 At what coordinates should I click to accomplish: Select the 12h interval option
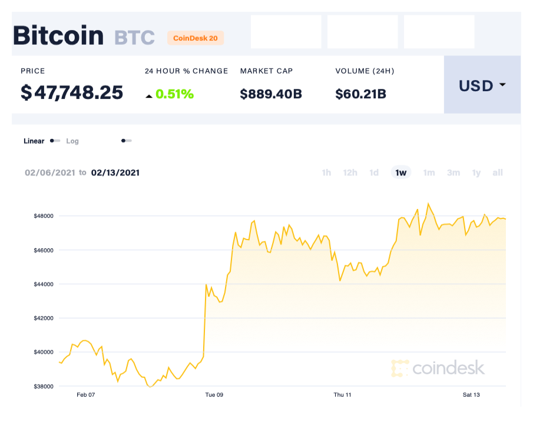[350, 172]
